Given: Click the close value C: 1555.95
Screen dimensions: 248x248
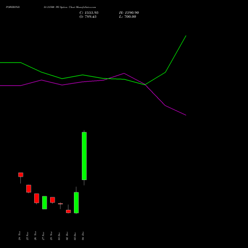Looking at the screenshot, I should point(89,13).
